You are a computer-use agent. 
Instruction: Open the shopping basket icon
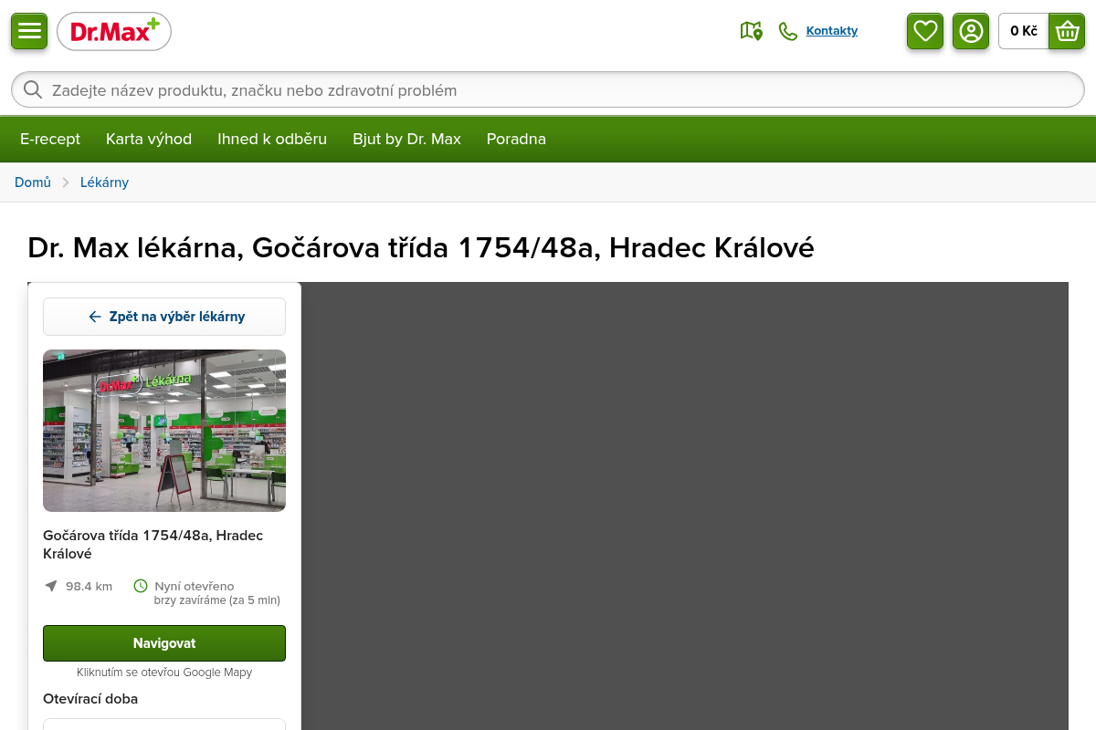coord(1067,31)
